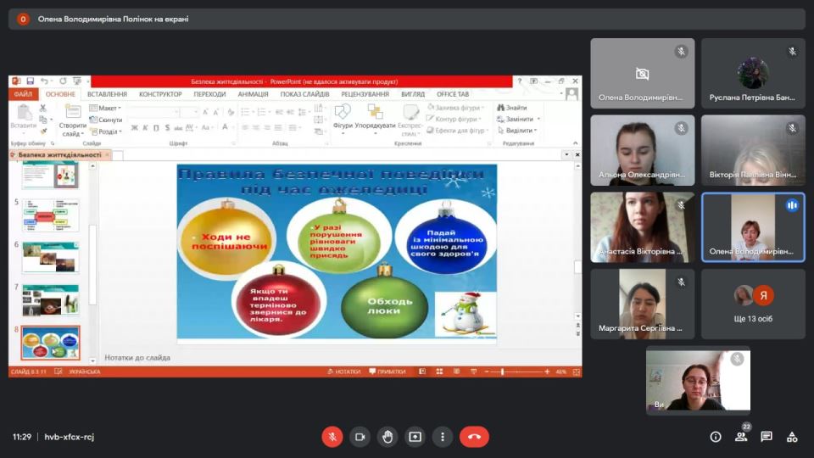814x458 pixels.
Task: Click the PowerPoint Undo icon
Action: coord(44,81)
